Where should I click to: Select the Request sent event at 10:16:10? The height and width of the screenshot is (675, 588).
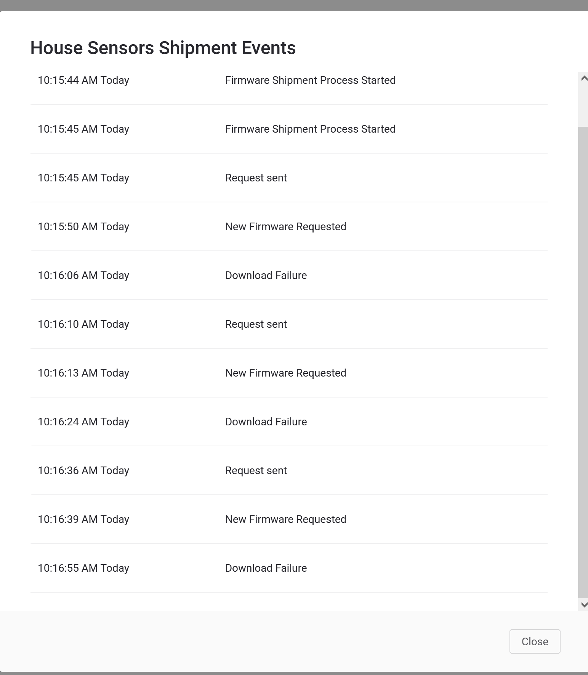(x=256, y=324)
